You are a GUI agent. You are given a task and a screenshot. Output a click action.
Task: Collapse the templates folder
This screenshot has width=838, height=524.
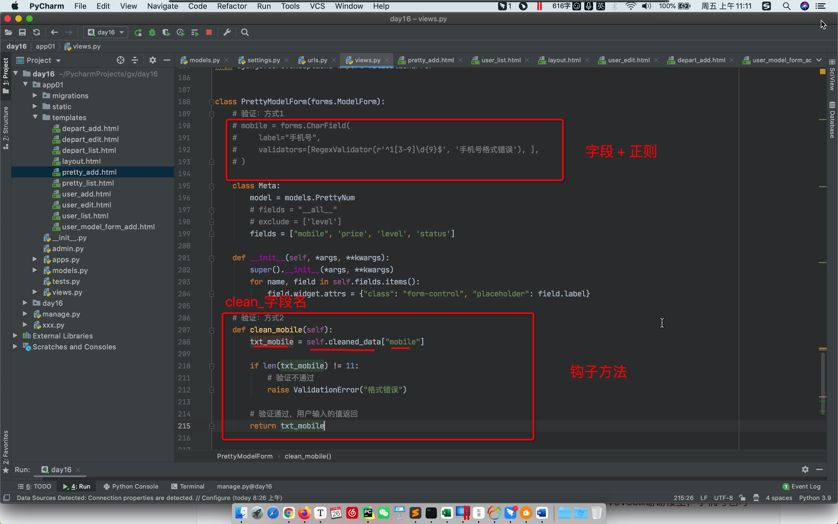[35, 117]
